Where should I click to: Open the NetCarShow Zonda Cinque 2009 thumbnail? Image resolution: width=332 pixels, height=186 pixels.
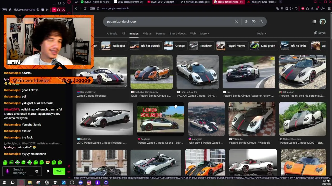[303, 119]
